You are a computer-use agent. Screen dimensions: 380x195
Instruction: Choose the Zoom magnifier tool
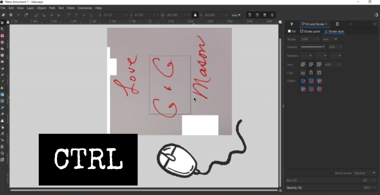point(2,153)
